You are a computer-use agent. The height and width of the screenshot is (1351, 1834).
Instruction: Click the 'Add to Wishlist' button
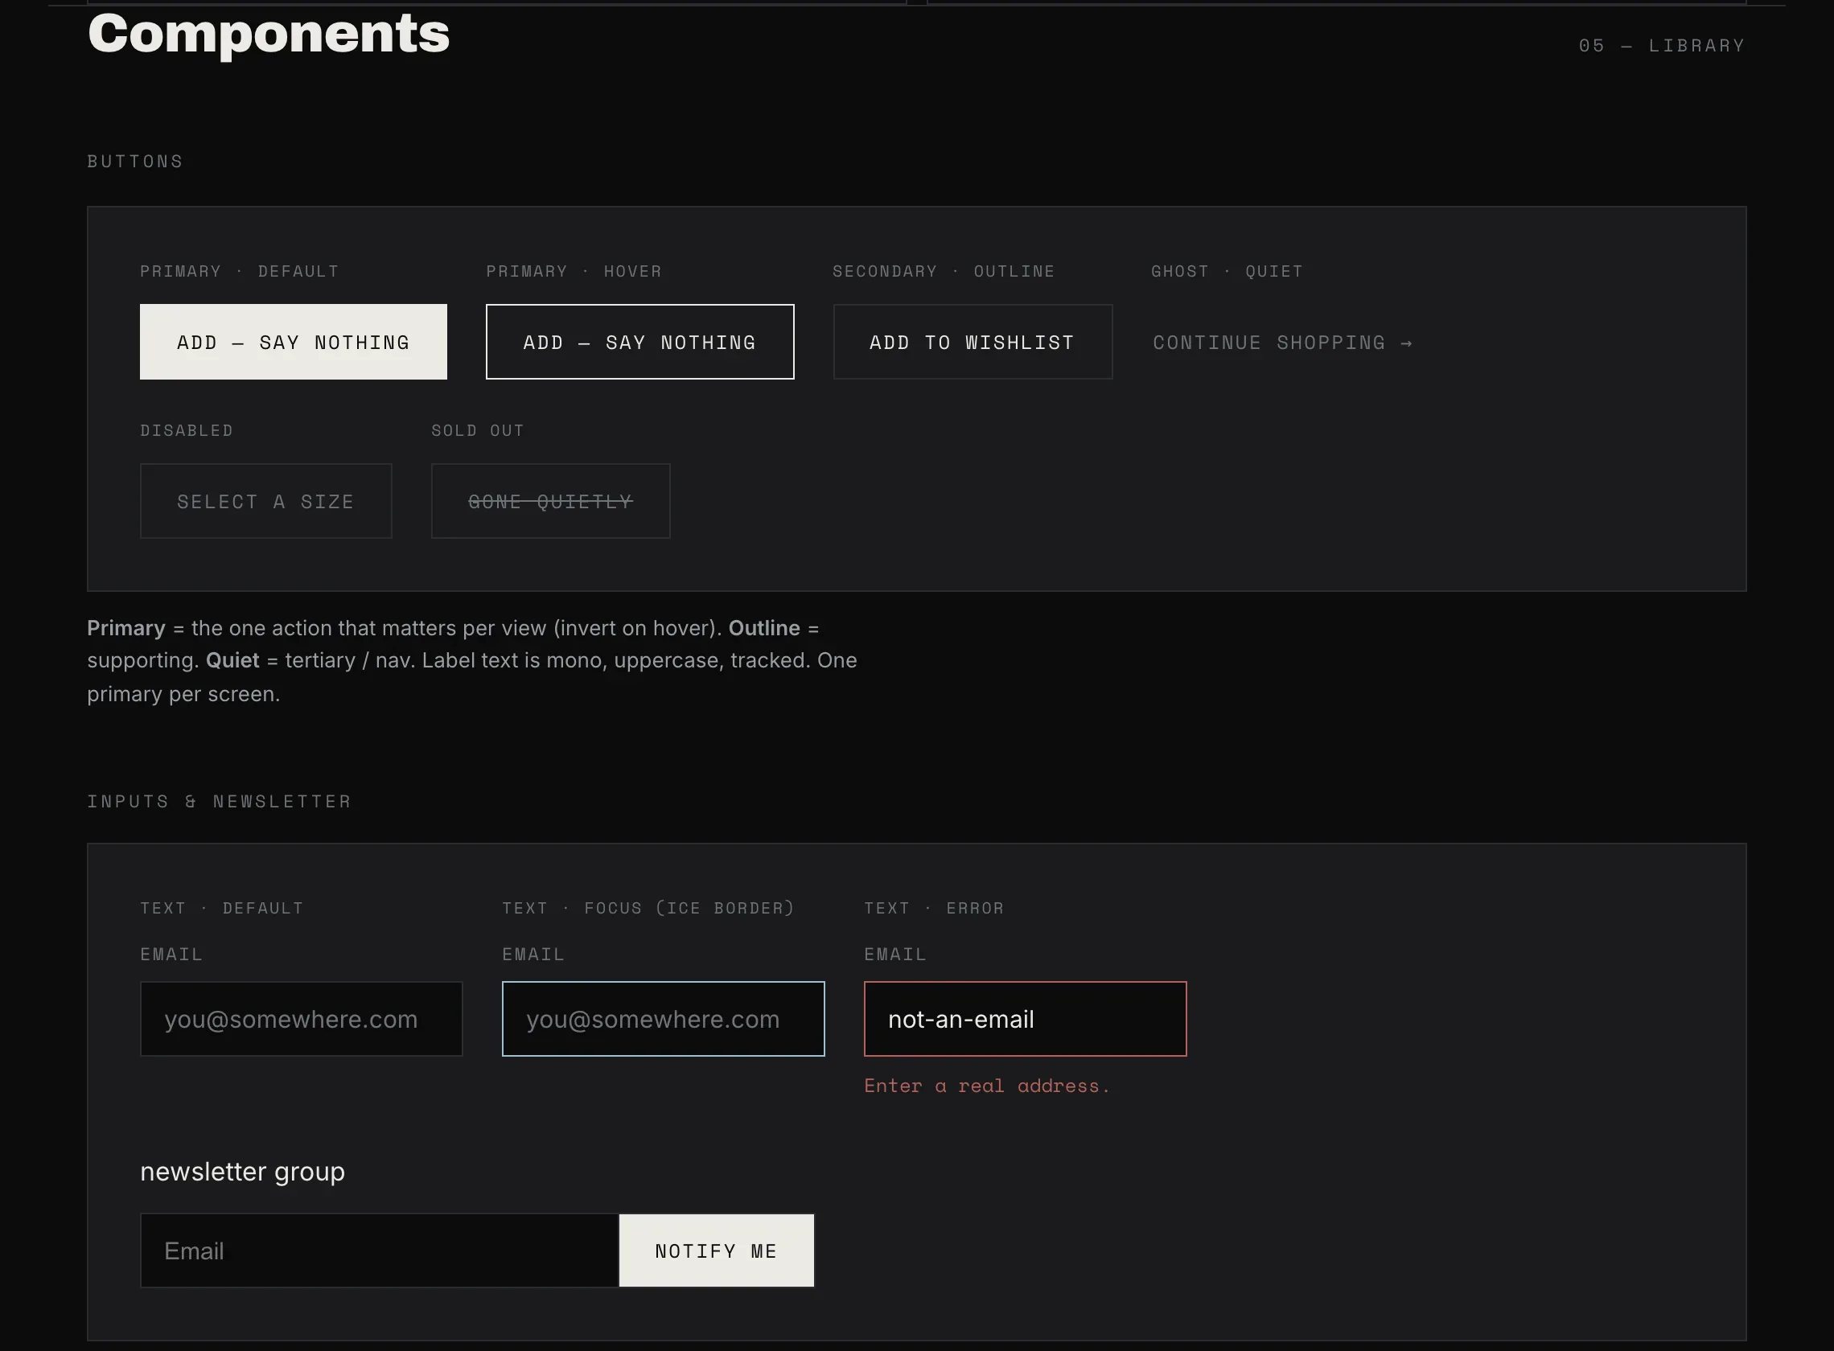click(973, 342)
